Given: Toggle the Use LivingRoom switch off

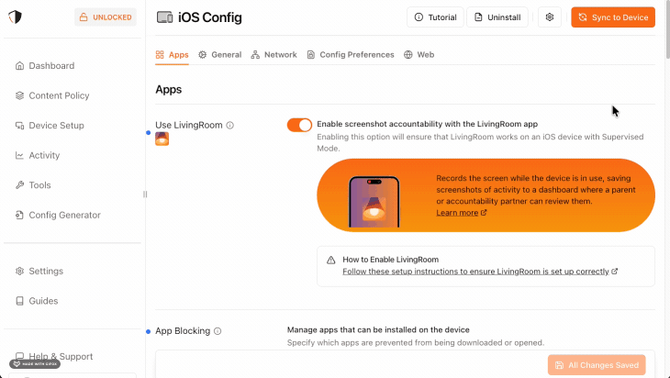Looking at the screenshot, I should 299,125.
